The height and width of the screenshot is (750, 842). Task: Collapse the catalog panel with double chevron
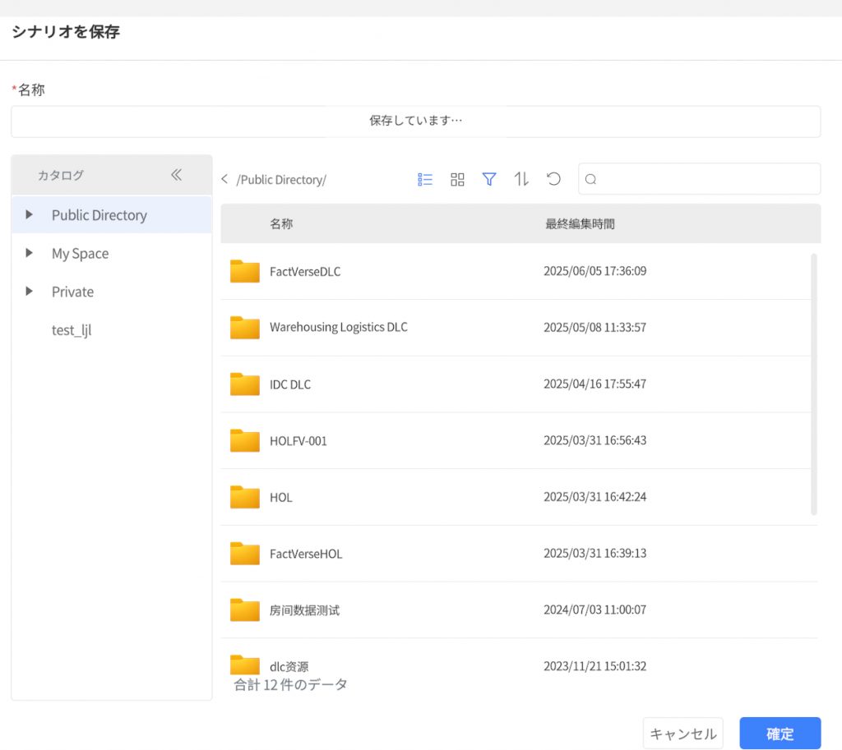tap(176, 175)
